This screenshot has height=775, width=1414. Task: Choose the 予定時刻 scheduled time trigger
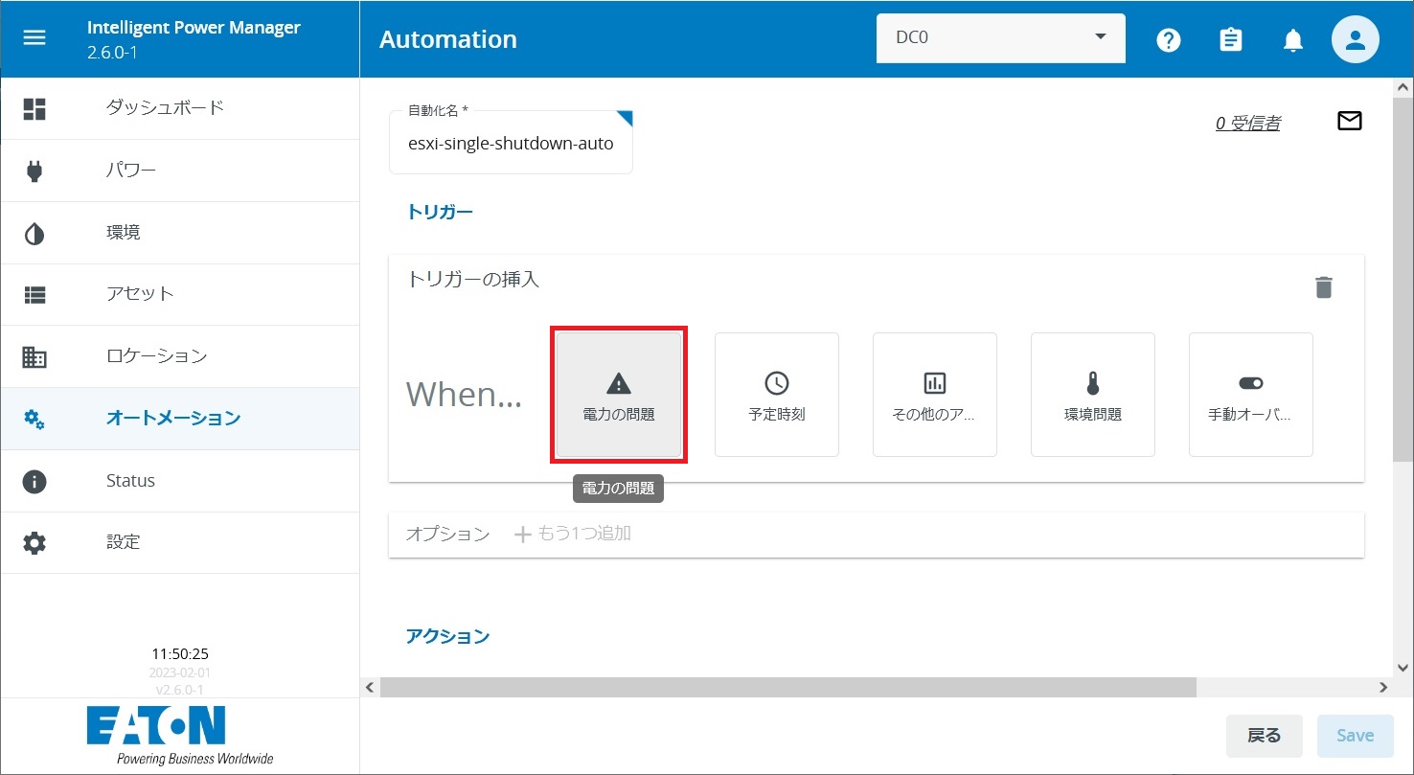[776, 395]
